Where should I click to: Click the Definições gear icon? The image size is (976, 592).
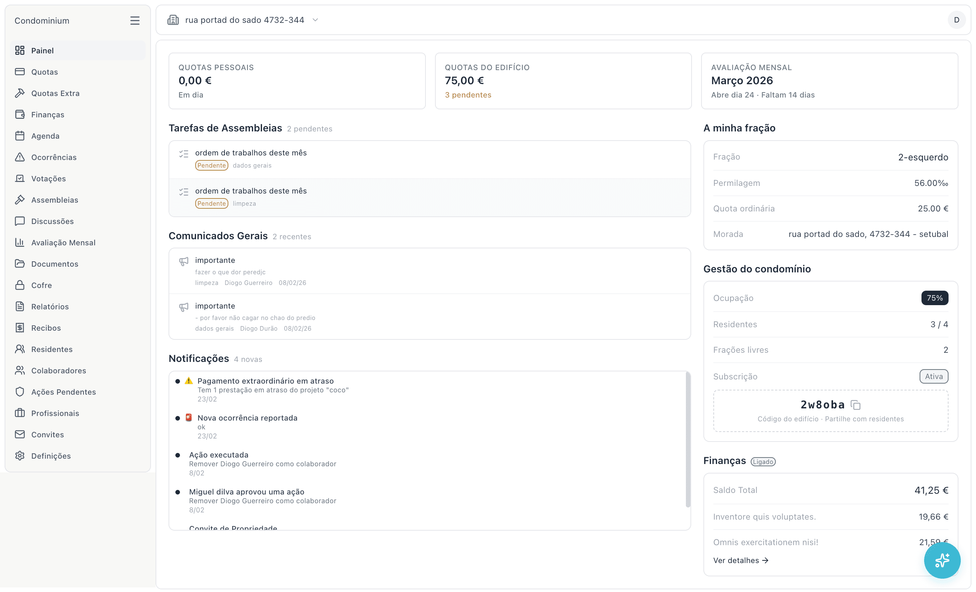20,456
